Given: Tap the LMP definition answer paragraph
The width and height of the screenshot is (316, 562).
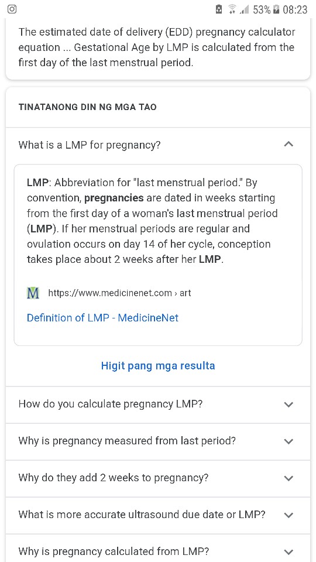Looking at the screenshot, I should click(x=152, y=221).
